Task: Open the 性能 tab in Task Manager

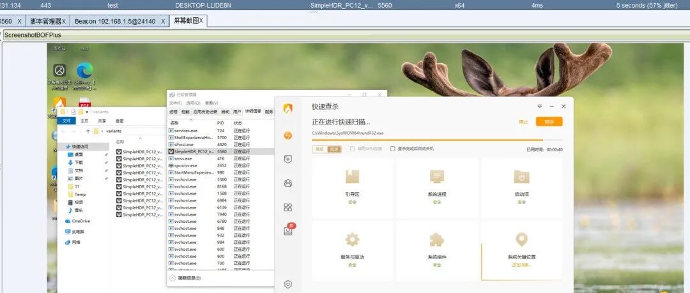Action: click(x=185, y=112)
